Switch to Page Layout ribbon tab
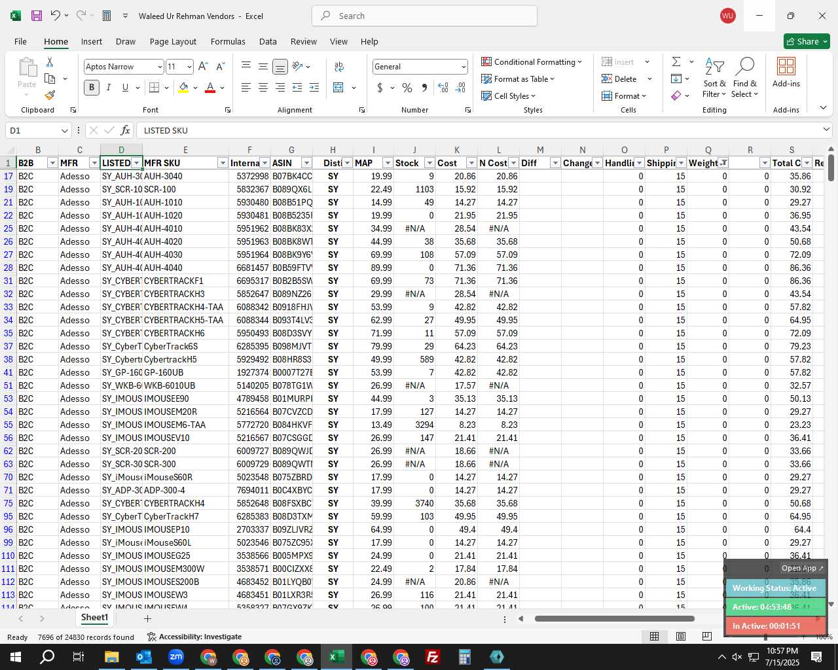This screenshot has width=838, height=670. pyautogui.click(x=173, y=41)
